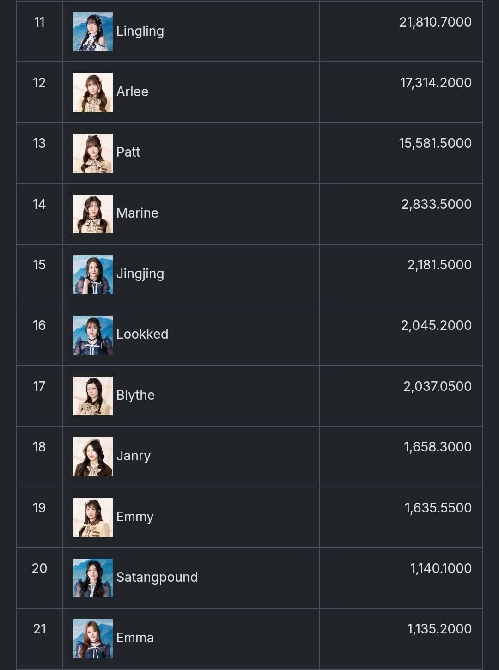Select Blythe's profile picture
499x670 pixels.
pos(93,396)
